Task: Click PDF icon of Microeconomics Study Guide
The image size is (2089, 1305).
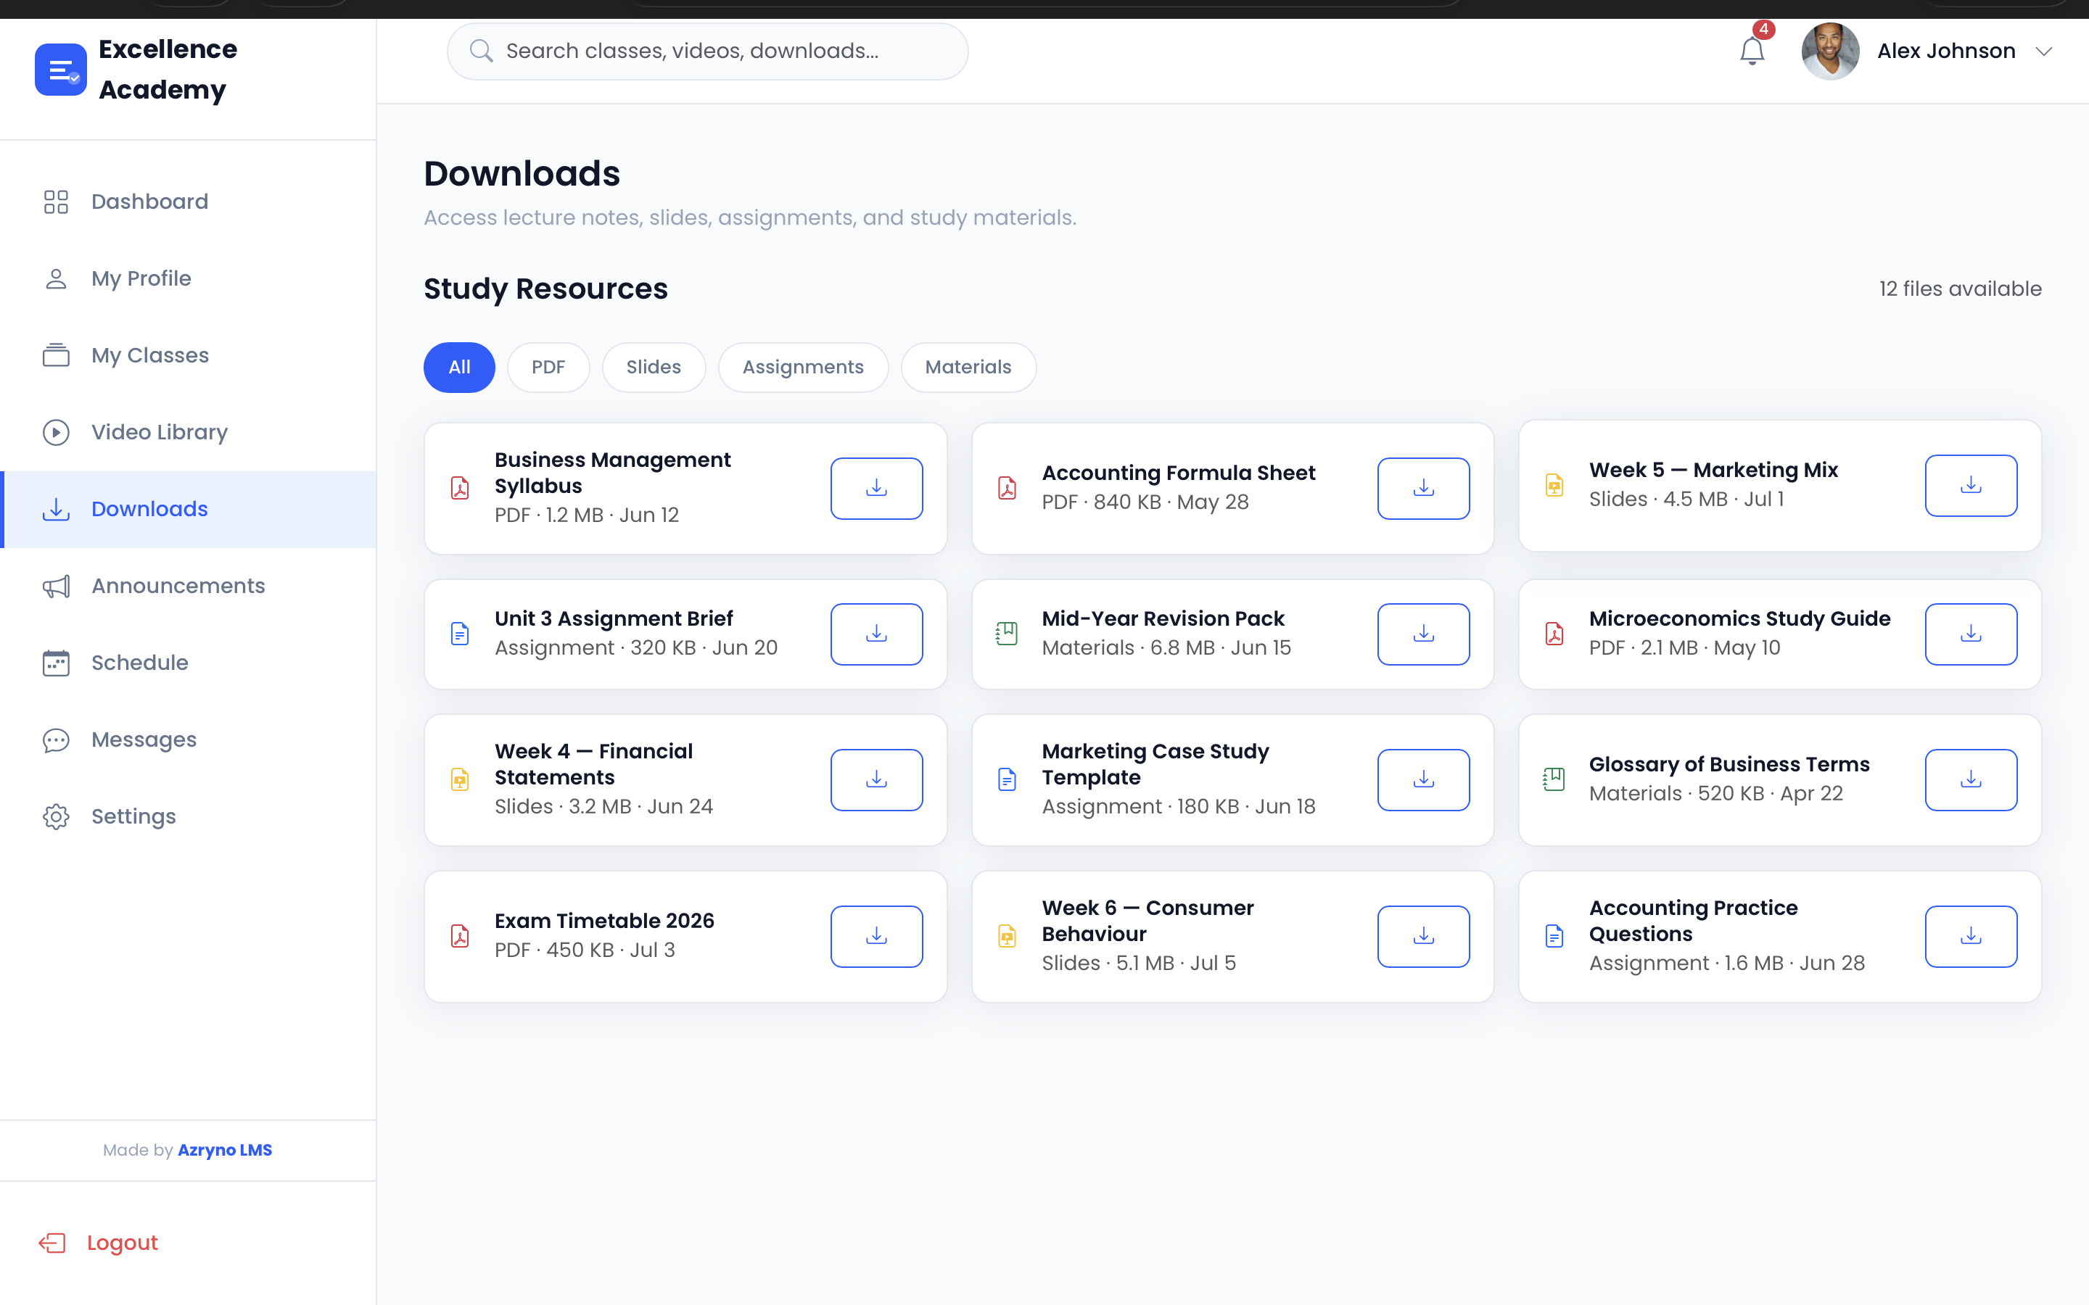Action: click(x=1554, y=634)
